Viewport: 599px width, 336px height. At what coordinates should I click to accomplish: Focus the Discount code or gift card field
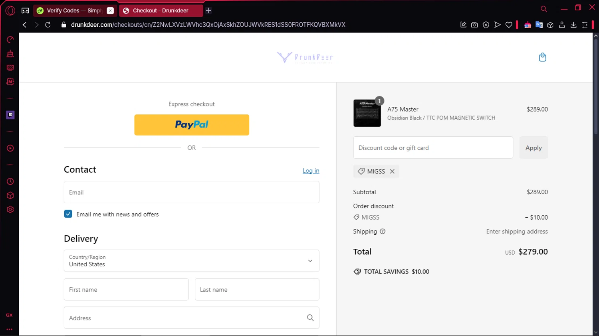click(x=433, y=147)
